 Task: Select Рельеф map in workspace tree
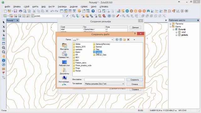point(182,29)
